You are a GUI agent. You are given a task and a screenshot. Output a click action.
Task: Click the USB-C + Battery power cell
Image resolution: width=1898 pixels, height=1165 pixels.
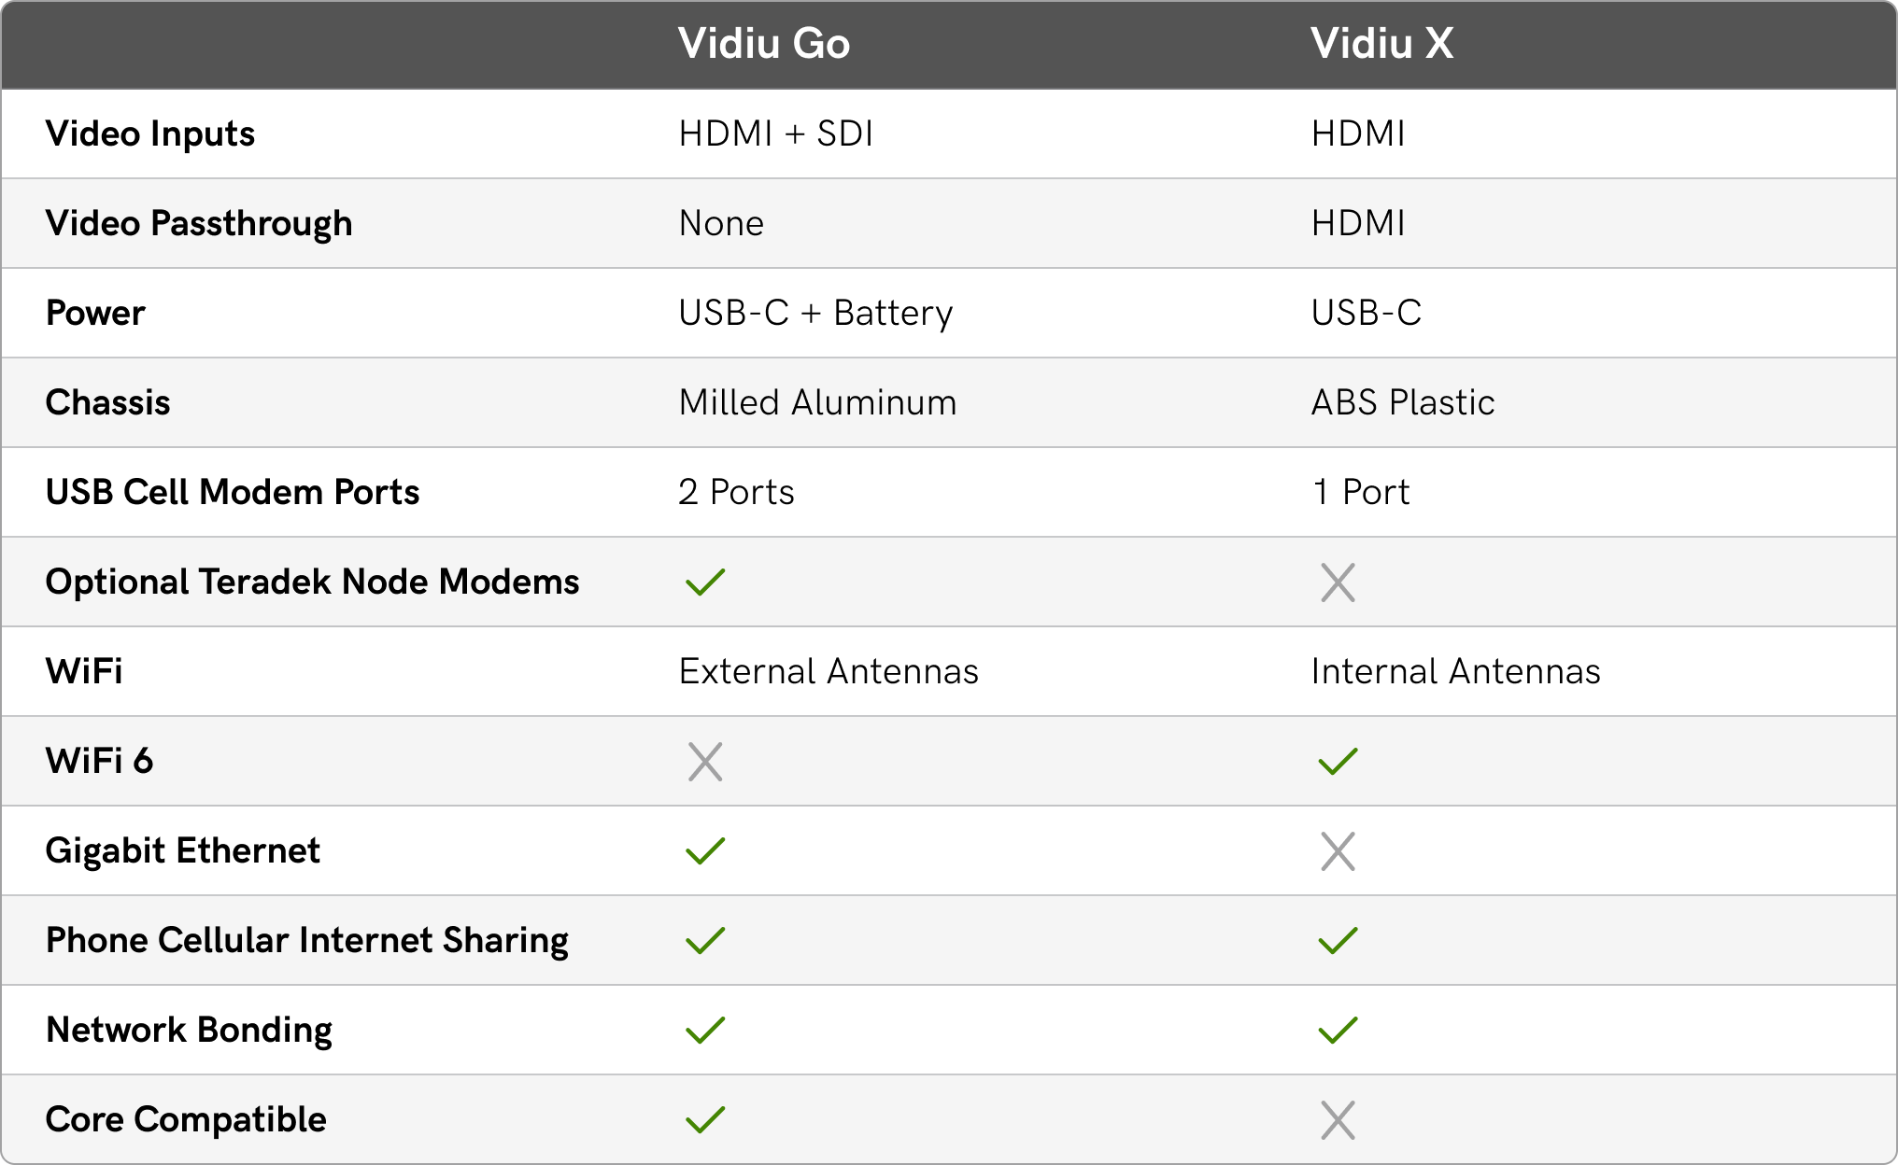pos(815,314)
